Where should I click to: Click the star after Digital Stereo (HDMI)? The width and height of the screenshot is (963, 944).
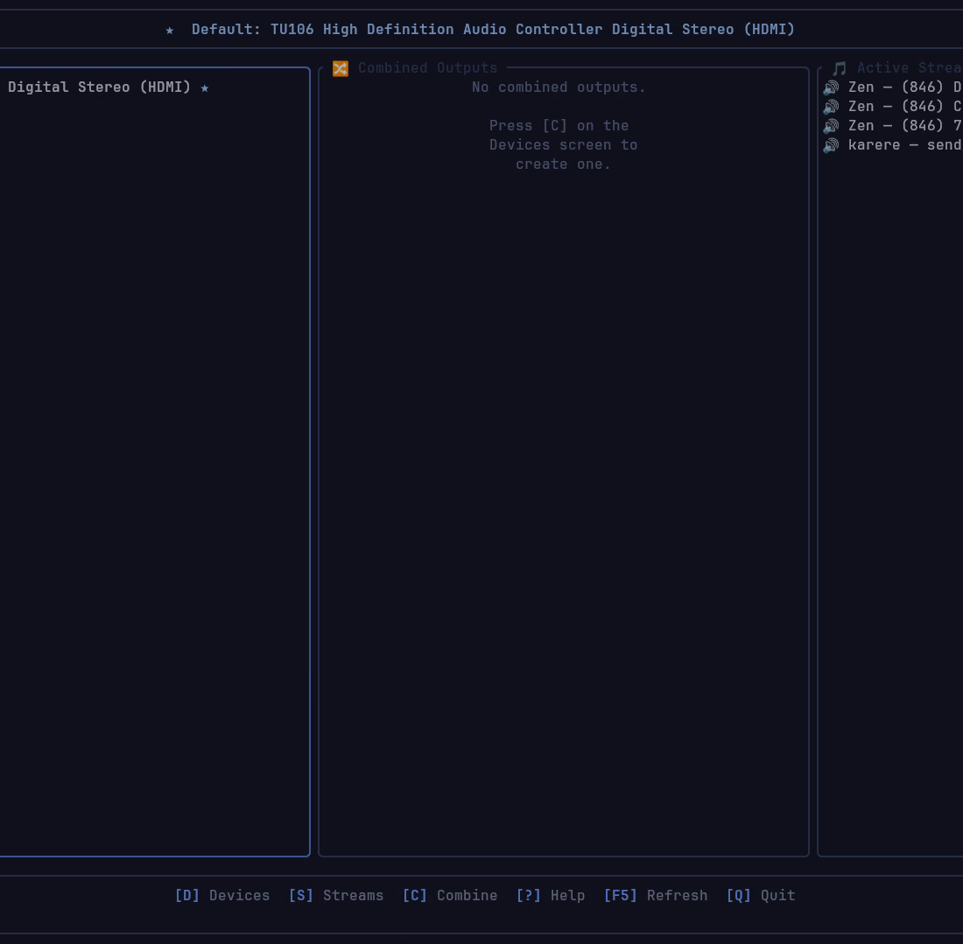205,88
